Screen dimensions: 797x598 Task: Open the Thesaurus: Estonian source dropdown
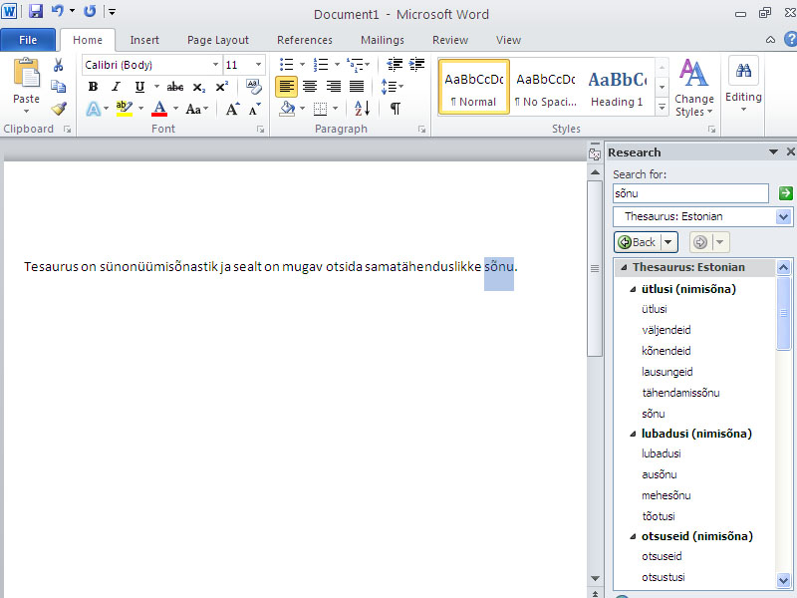[783, 216]
